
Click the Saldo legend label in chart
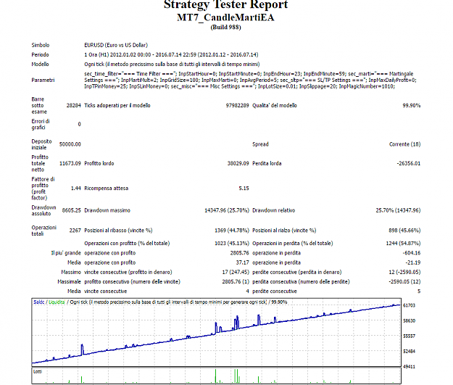coord(38,302)
